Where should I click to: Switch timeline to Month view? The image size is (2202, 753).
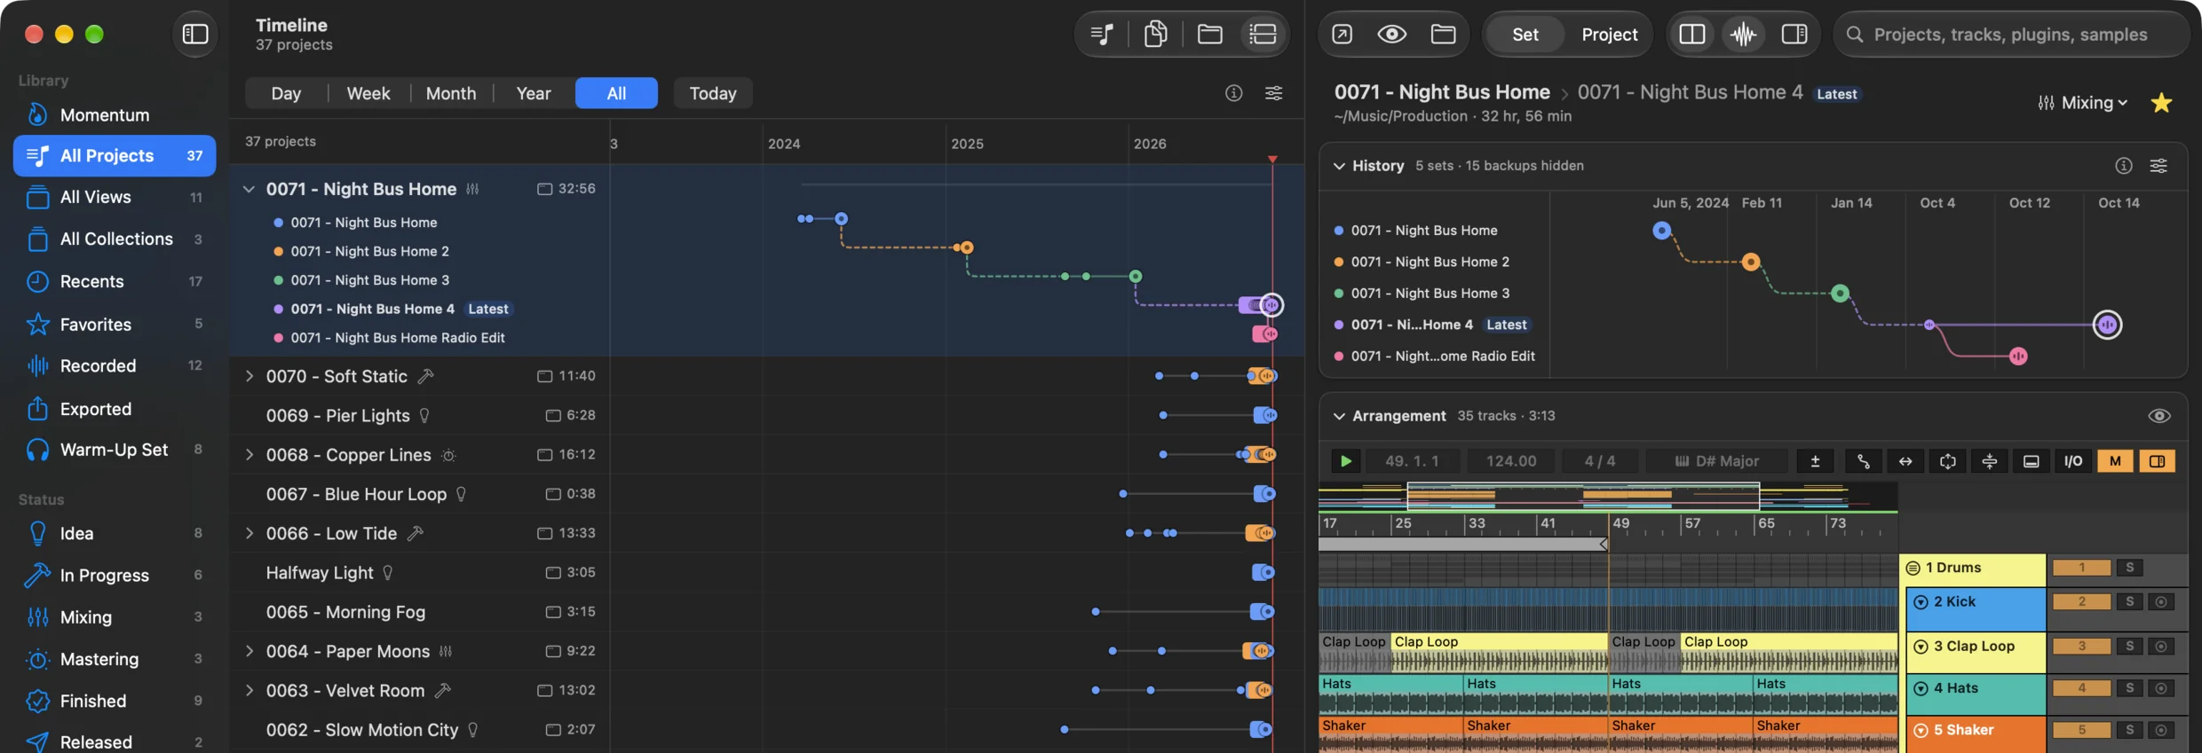point(450,93)
